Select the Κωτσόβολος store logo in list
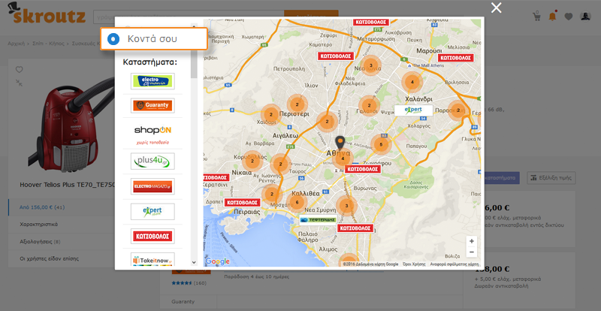This screenshot has height=311, width=601. [153, 236]
